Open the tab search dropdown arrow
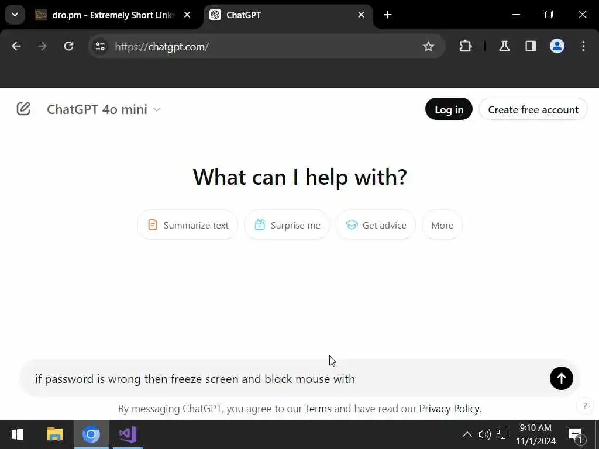The height and width of the screenshot is (449, 599). pyautogui.click(x=15, y=15)
